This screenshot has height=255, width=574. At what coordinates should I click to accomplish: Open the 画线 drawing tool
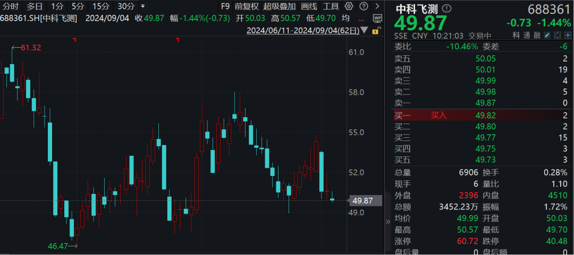point(309,6)
